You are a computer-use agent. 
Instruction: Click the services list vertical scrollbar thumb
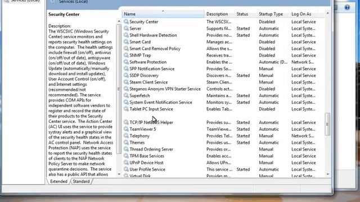327,124
